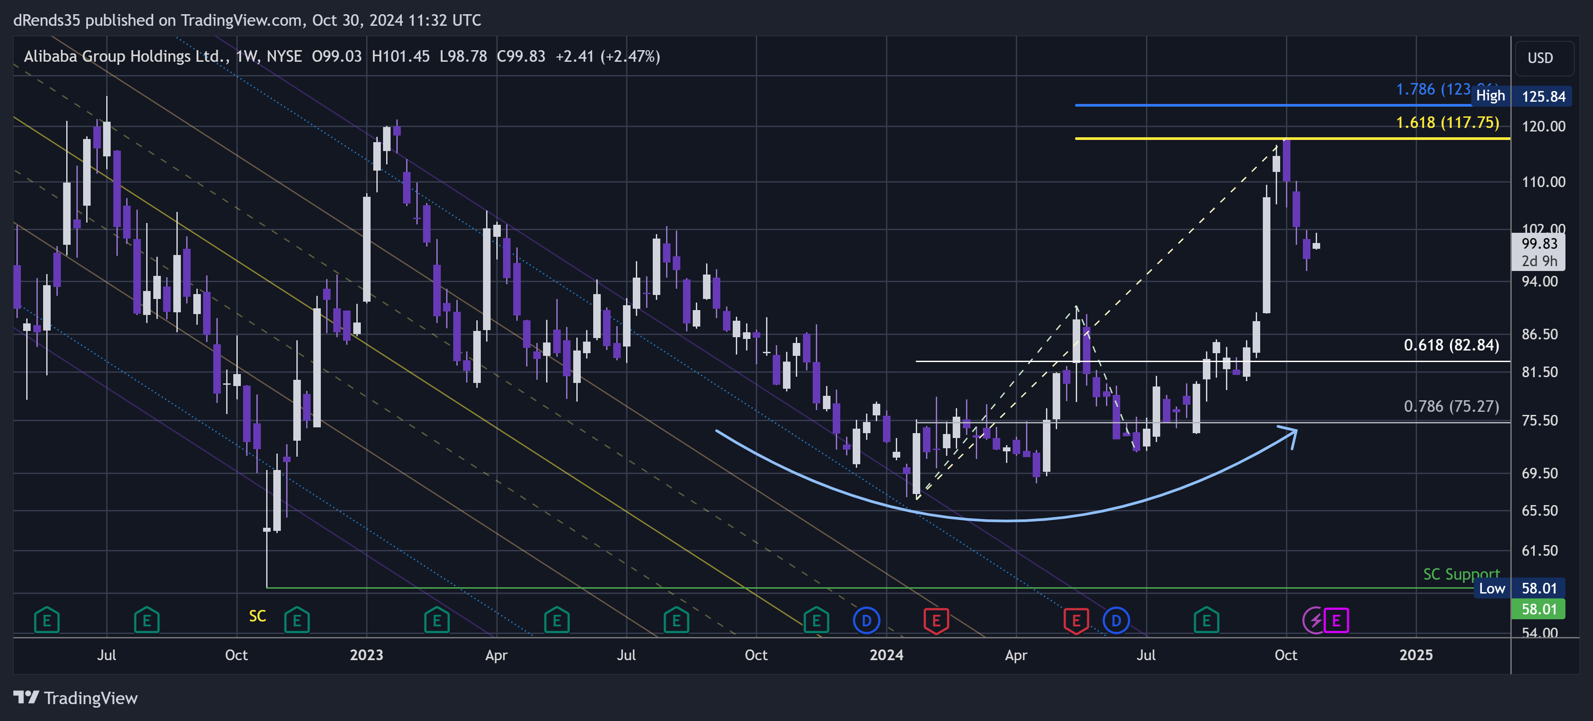1593x721 pixels.
Task: Select the 1.786 Fibonacci label in blue
Action: tap(1433, 89)
